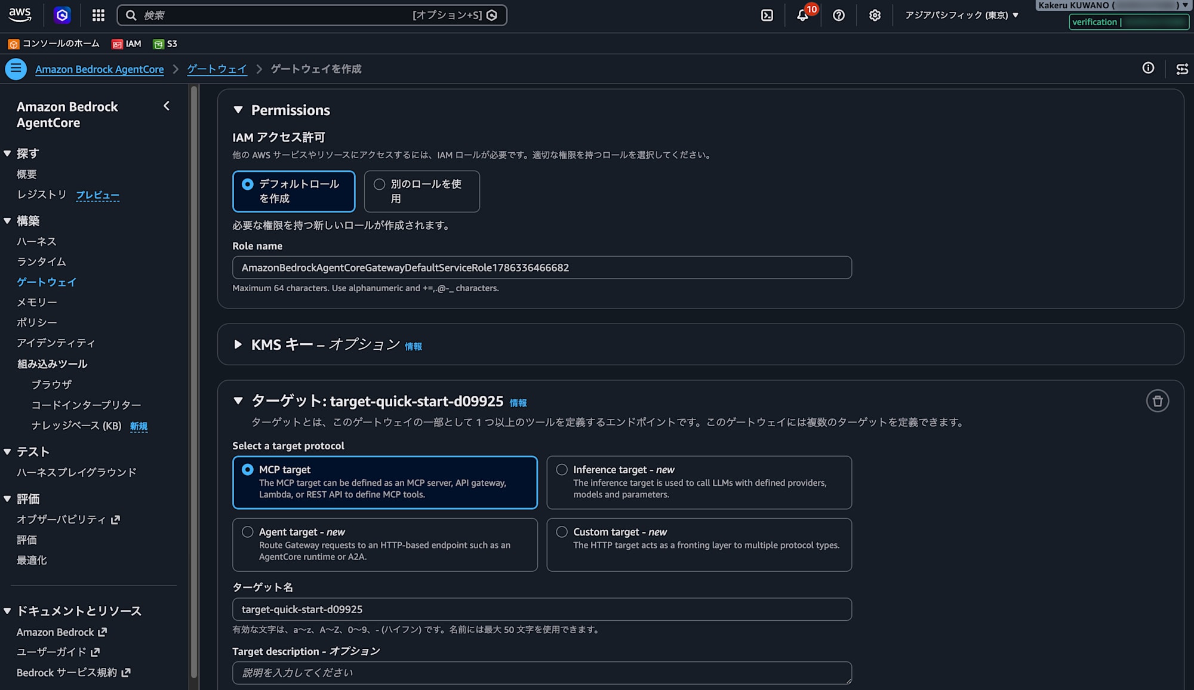
Task: Open the Amazon Q assistant icon
Action: 62,15
